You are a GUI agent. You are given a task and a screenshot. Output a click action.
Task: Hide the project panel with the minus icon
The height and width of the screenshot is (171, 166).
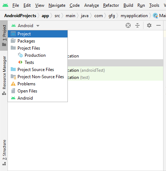coord(159,25)
